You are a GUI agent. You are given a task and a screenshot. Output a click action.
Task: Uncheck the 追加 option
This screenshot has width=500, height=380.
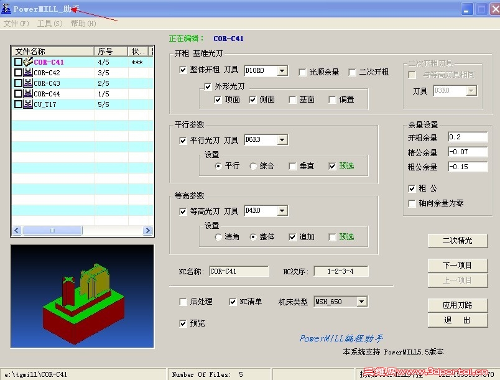click(292, 237)
